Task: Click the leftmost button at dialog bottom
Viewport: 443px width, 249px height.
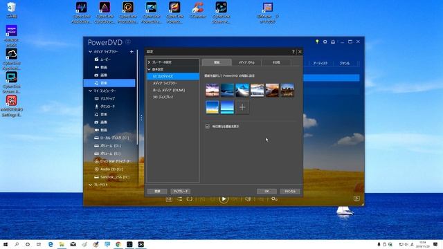Action: coord(157,192)
